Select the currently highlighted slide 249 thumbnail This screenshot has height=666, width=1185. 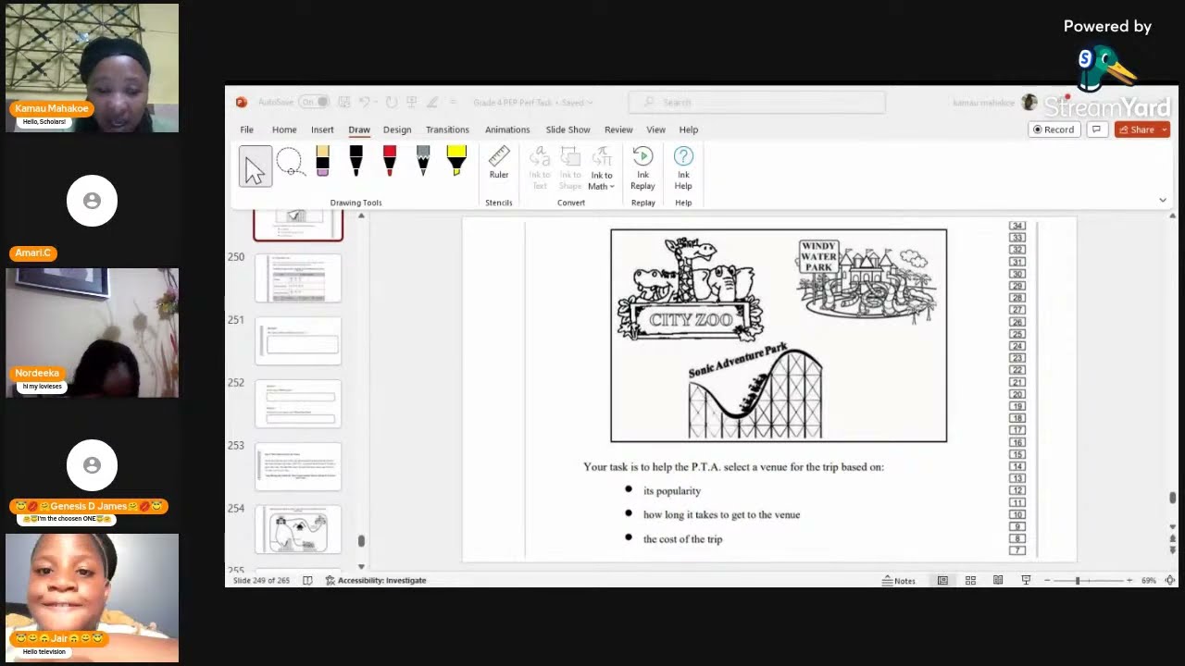tap(298, 226)
